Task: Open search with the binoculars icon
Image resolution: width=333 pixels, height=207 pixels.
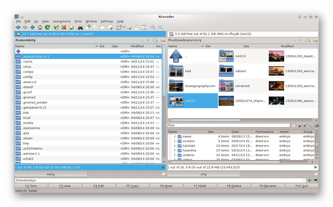Action: (x=80, y=28)
